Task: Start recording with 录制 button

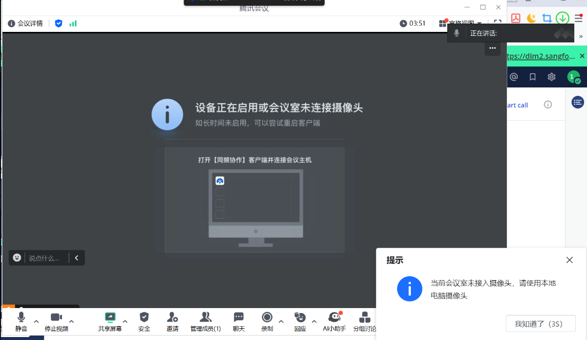Action: point(267,322)
